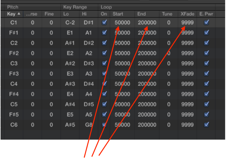Click the E4 low key value
This screenshot has width=226, height=160.
[70, 94]
